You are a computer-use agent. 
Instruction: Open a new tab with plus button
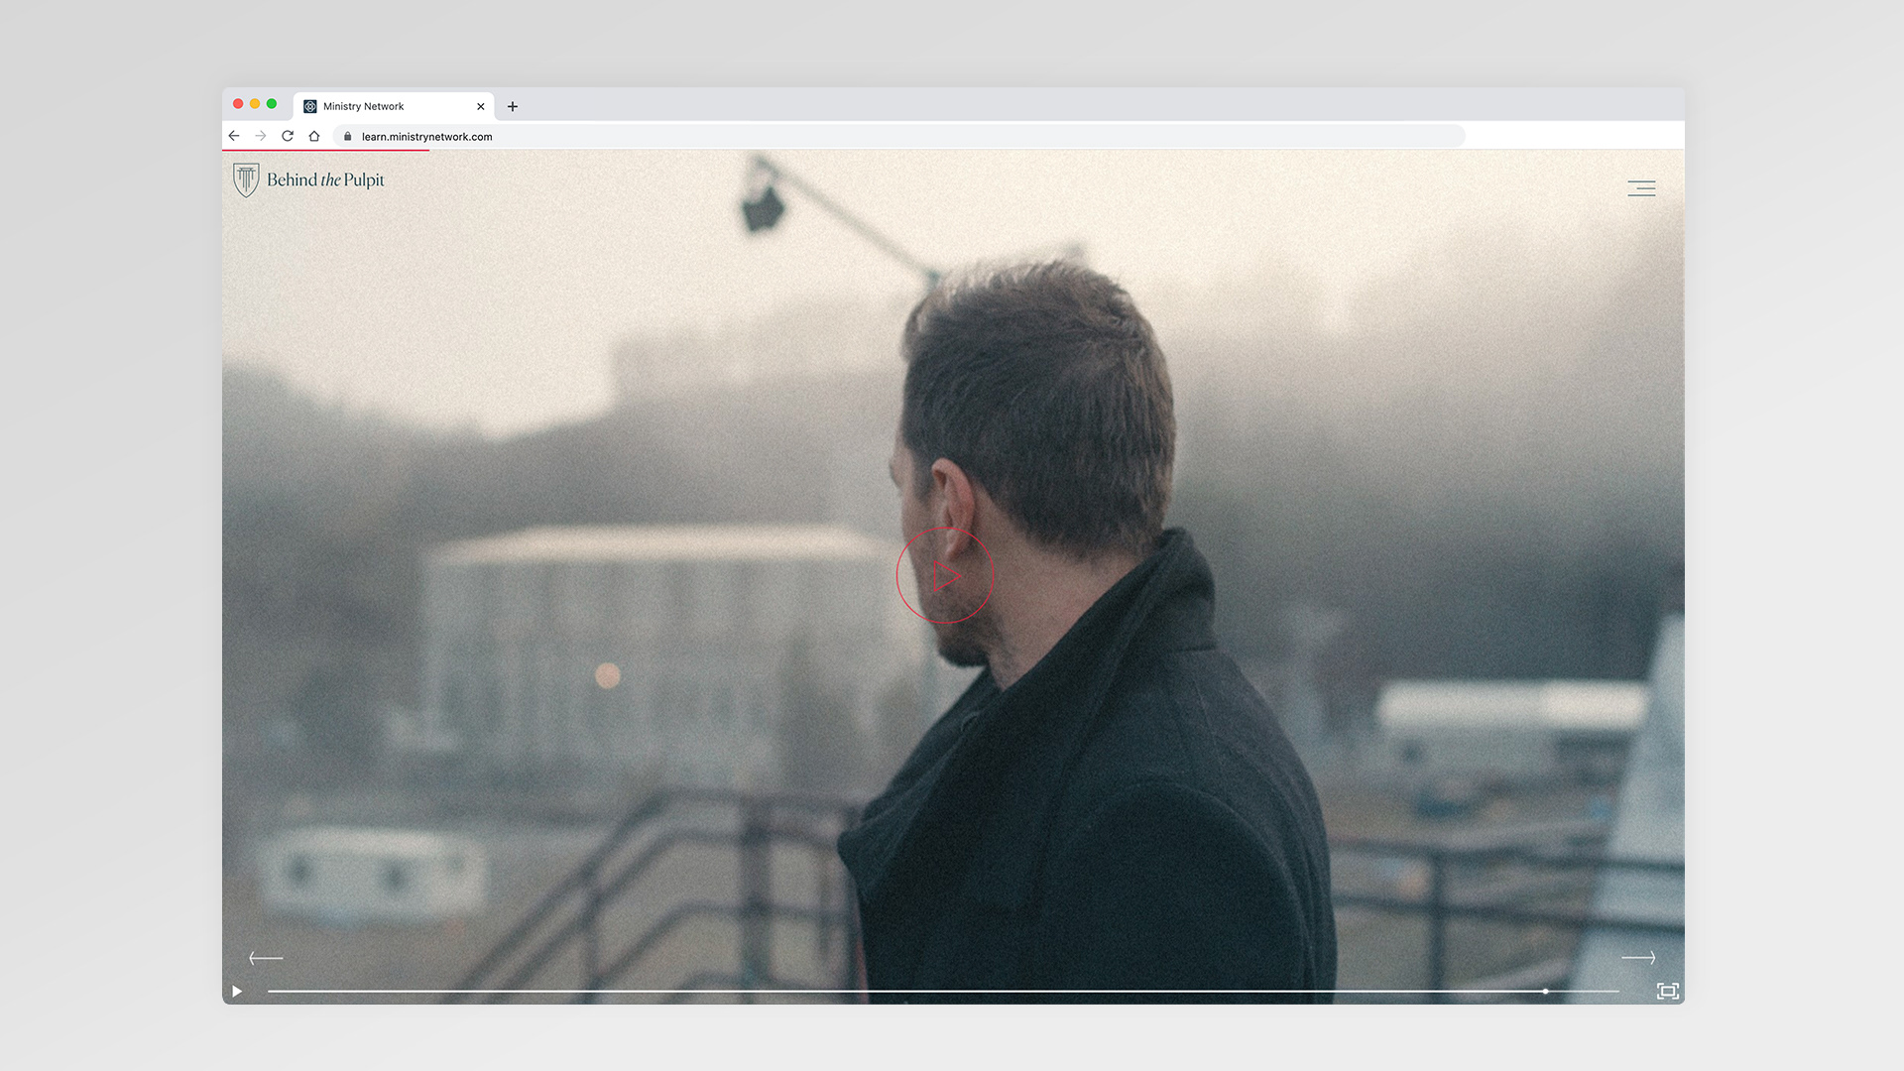click(513, 106)
